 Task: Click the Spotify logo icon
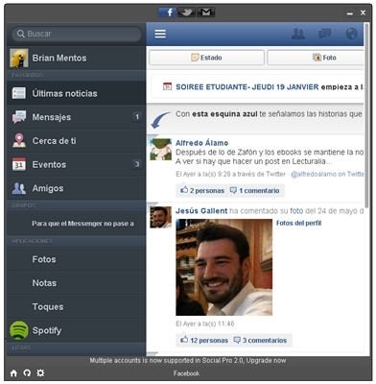coord(19,330)
